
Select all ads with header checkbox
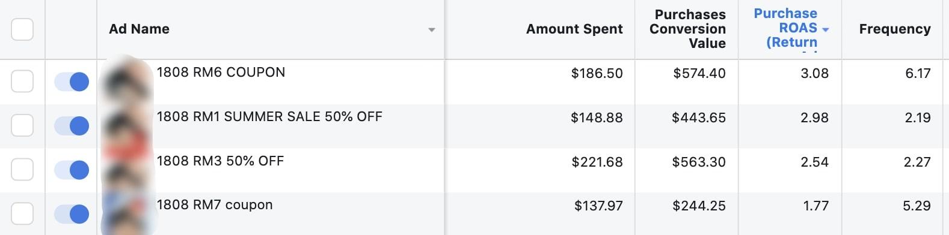[22, 29]
